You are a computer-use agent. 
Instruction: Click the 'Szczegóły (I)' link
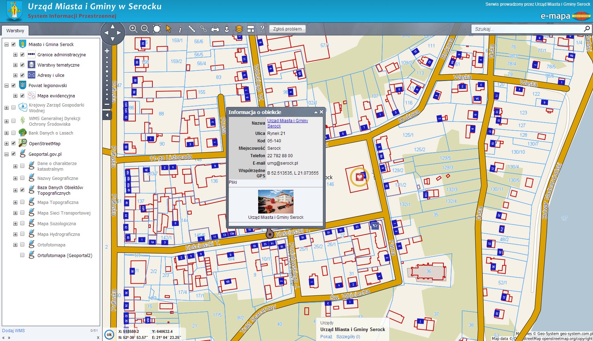coord(348,337)
